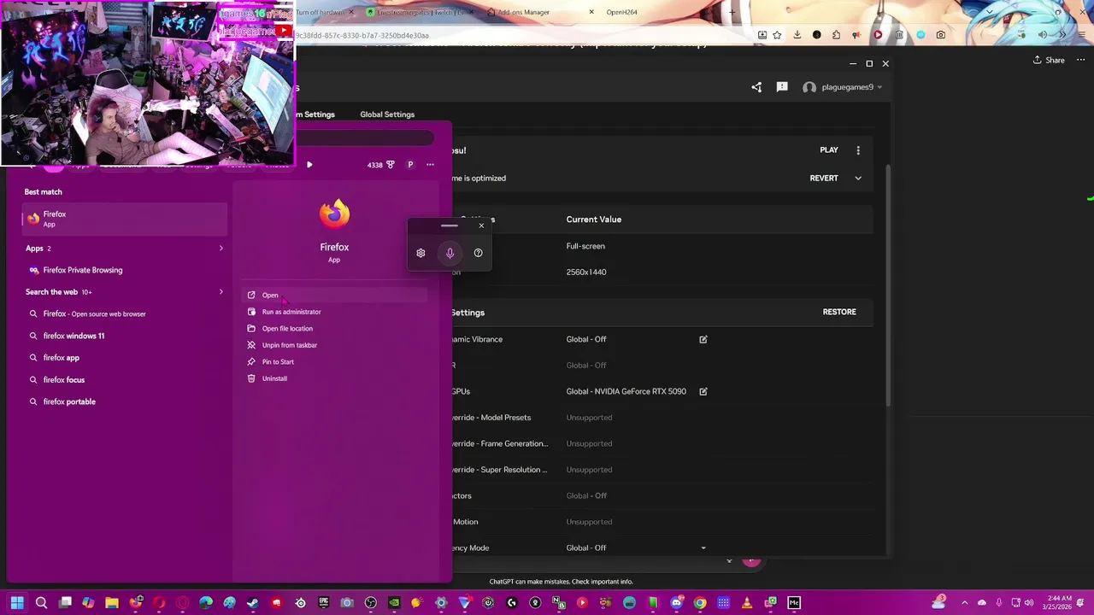Show hidden system tray icons chevron
This screenshot has height=615, width=1094.
(x=965, y=603)
